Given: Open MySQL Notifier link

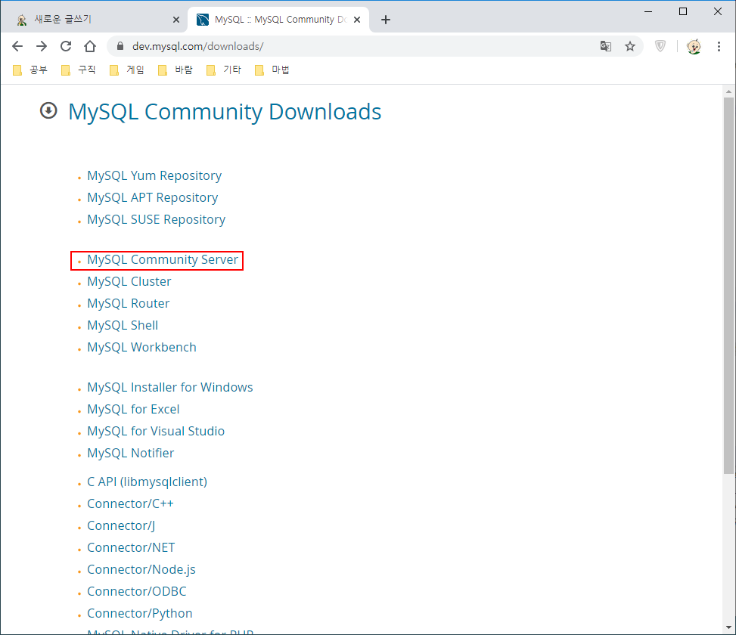Looking at the screenshot, I should tap(131, 453).
